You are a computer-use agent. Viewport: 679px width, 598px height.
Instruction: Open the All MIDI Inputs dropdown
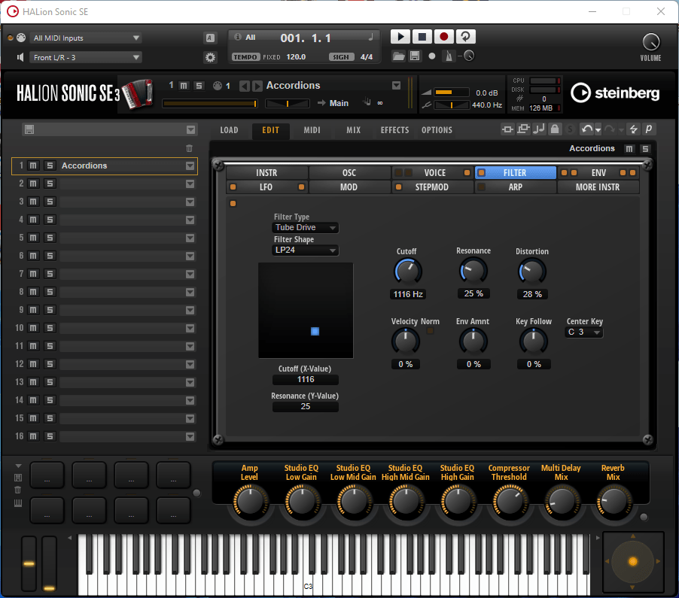tap(85, 37)
